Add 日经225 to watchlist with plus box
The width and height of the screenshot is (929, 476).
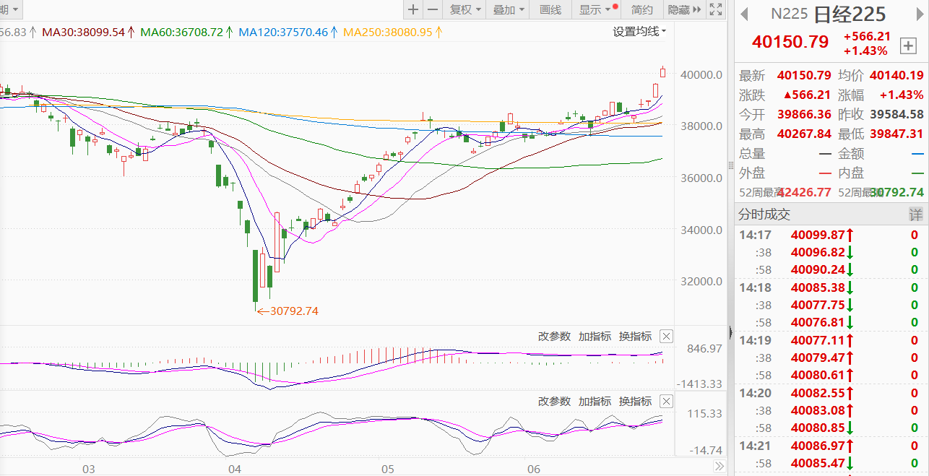click(x=907, y=46)
